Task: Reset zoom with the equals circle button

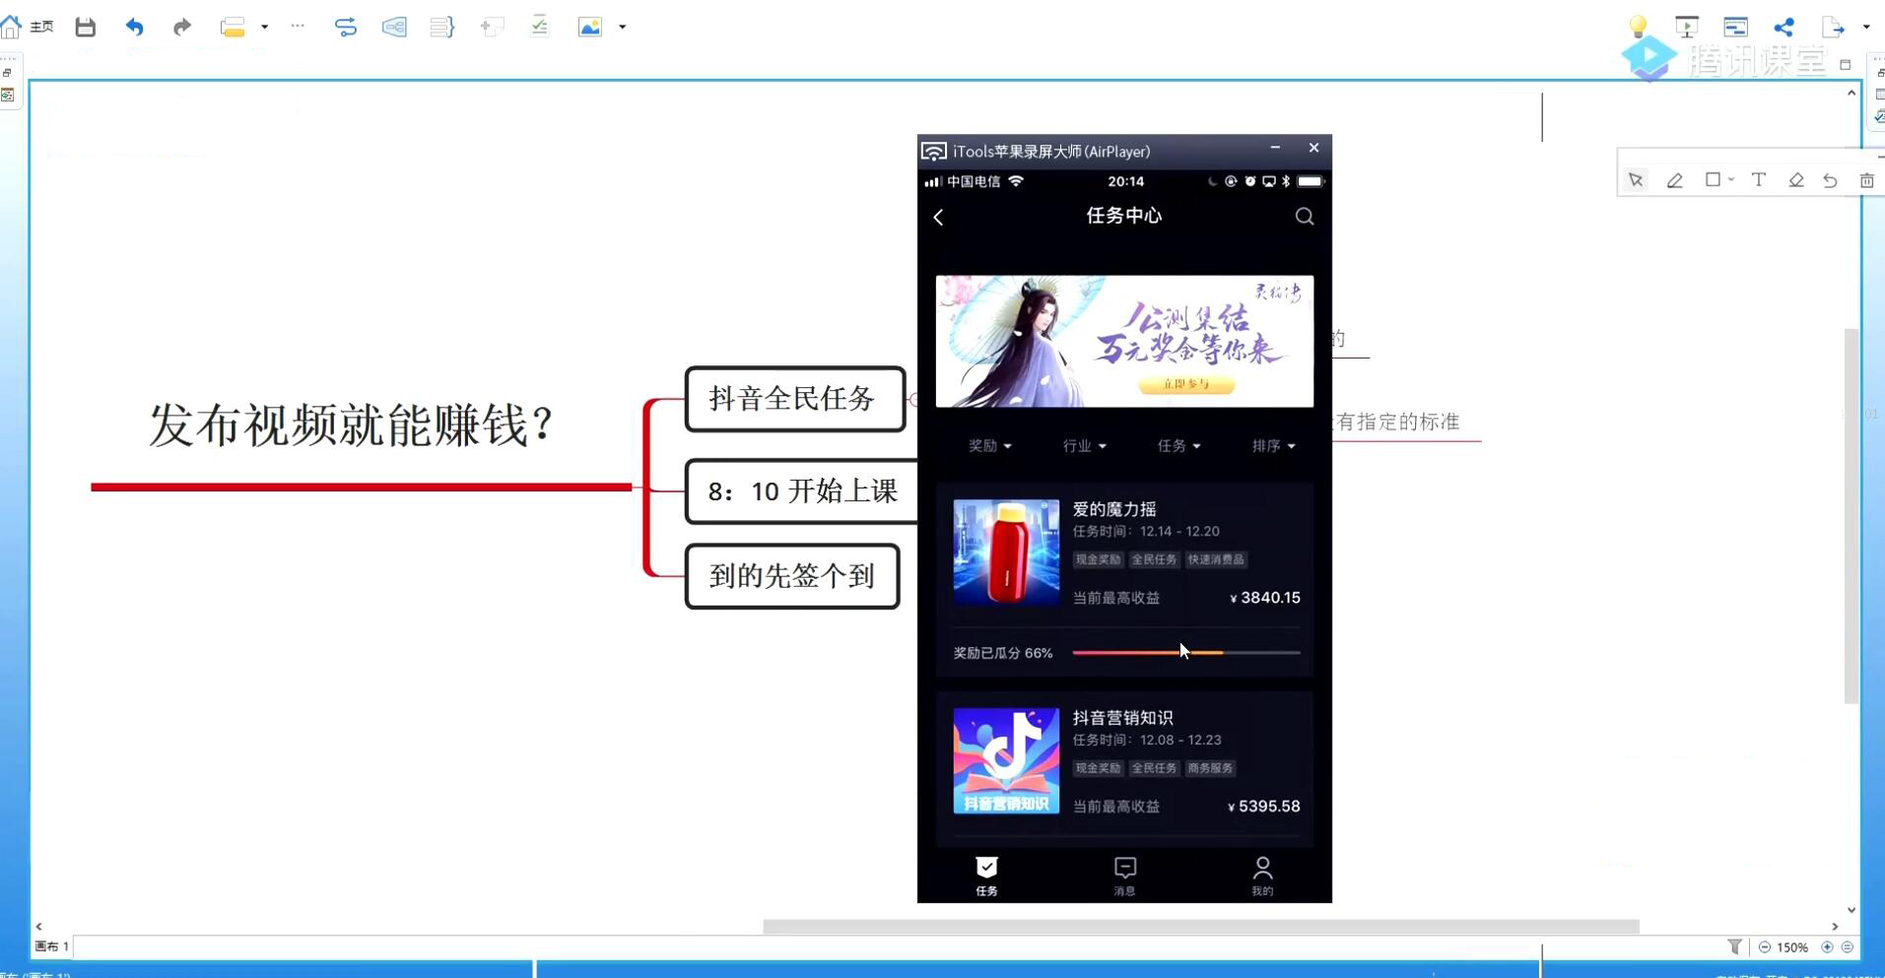Action: point(1848,946)
